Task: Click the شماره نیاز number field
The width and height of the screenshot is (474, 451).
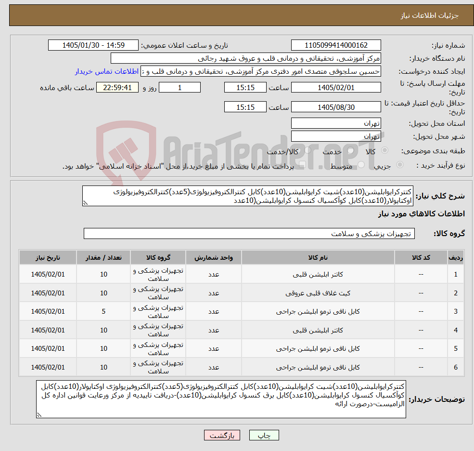Action: click(x=336, y=45)
